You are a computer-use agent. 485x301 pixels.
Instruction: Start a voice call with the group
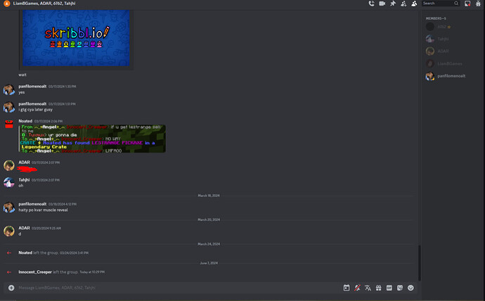click(372, 4)
